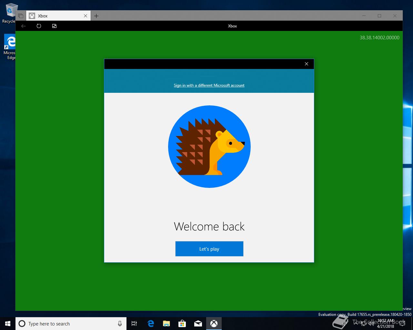413x330 pixels.
Task: Open File Explorer from taskbar
Action: (x=166, y=324)
